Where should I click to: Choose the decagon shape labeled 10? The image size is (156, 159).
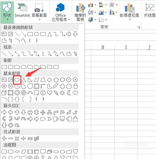[4, 86]
